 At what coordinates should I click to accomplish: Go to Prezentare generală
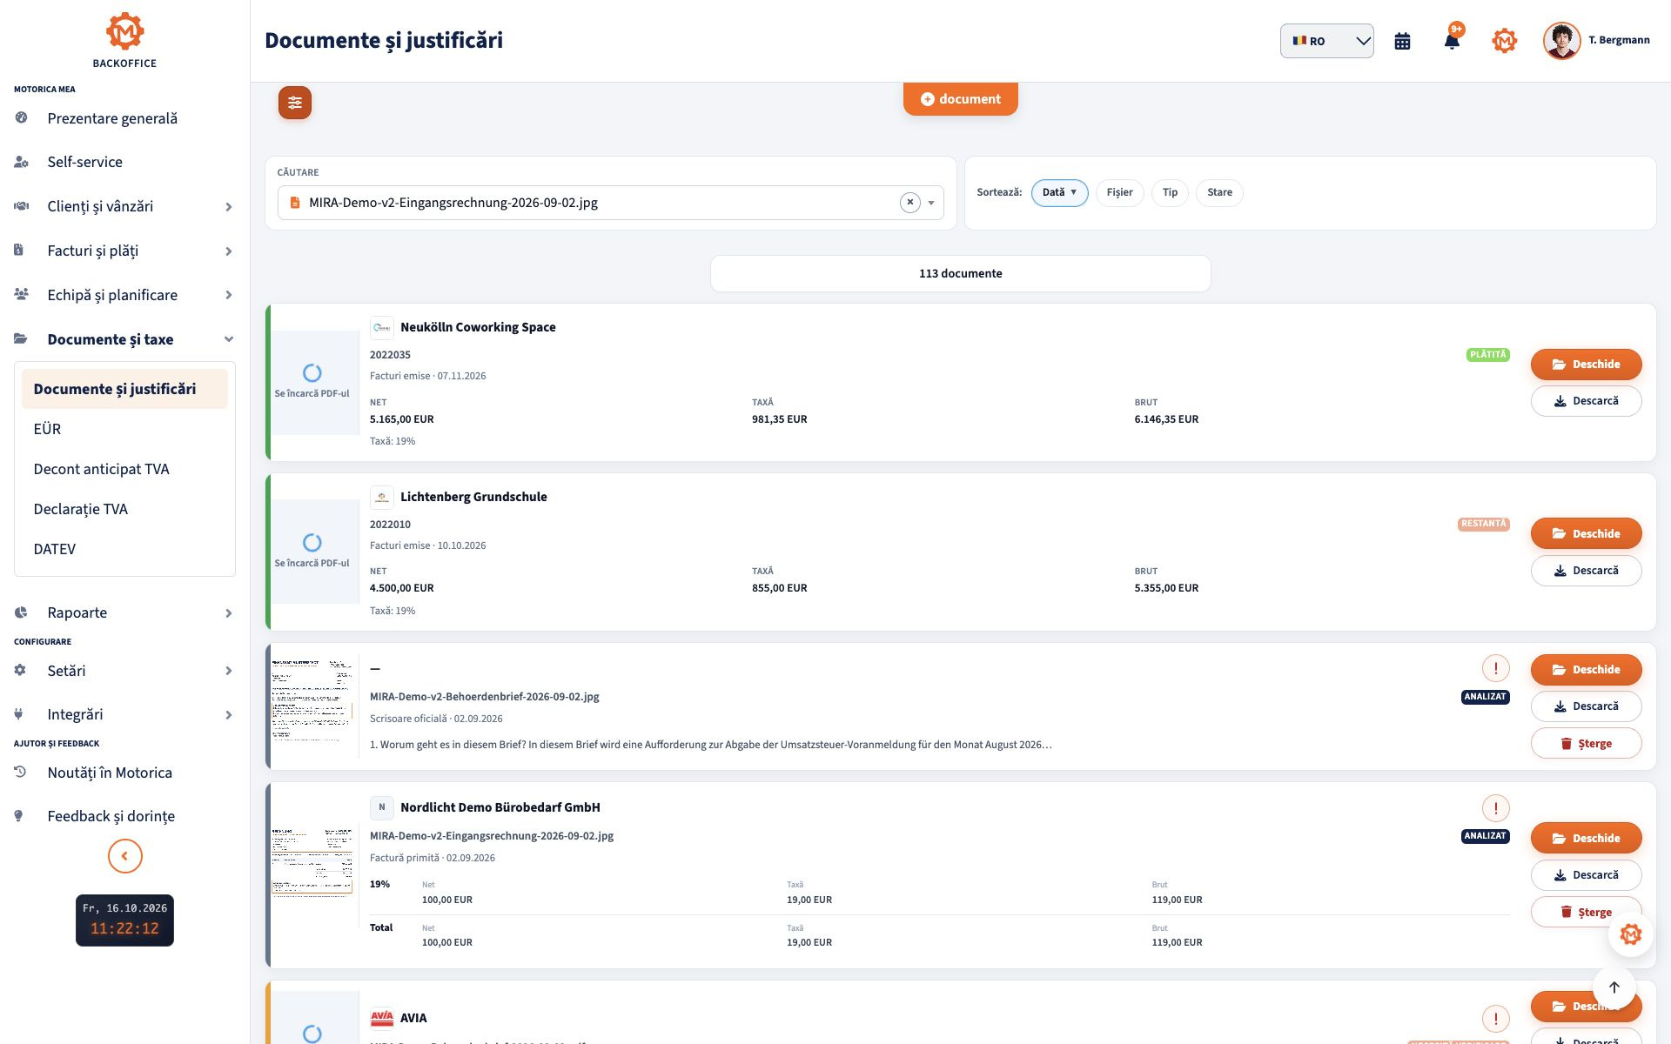(x=124, y=118)
